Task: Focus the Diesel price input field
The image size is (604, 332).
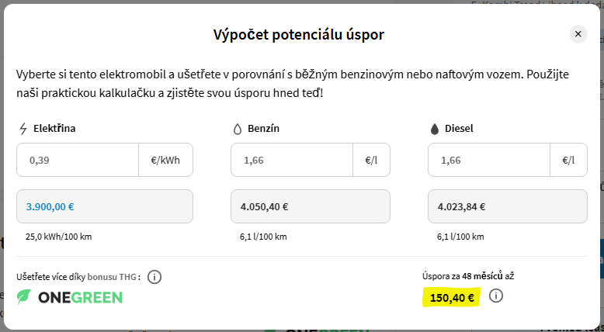Action: point(489,161)
